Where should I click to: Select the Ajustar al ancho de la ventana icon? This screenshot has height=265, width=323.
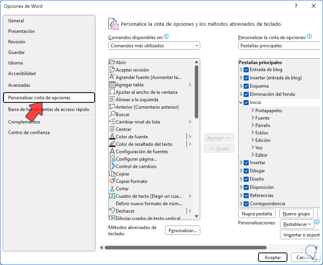coord(112,92)
